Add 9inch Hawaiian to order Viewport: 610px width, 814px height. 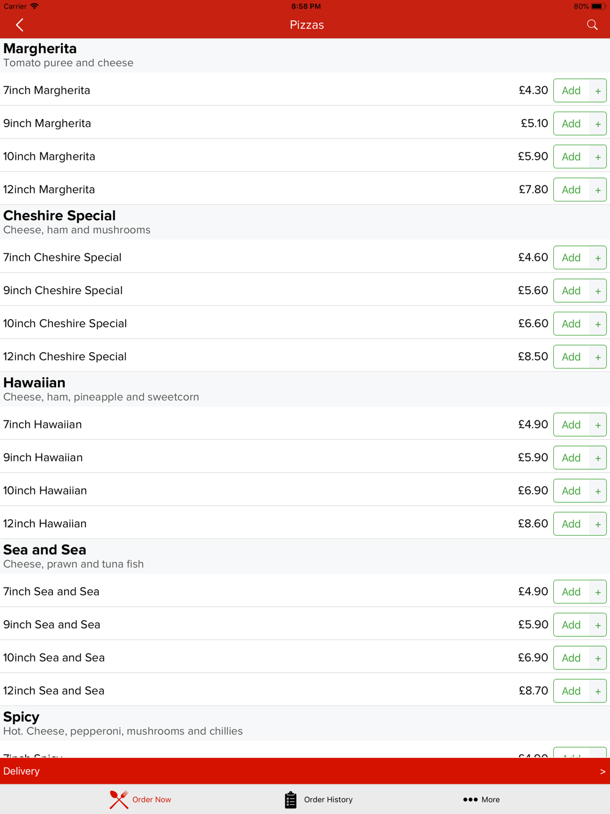pos(572,458)
